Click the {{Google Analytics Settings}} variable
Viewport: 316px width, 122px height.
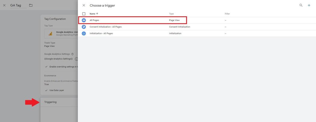[58, 59]
